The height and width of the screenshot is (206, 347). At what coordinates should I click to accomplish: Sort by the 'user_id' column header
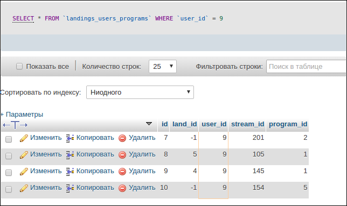pos(214,124)
